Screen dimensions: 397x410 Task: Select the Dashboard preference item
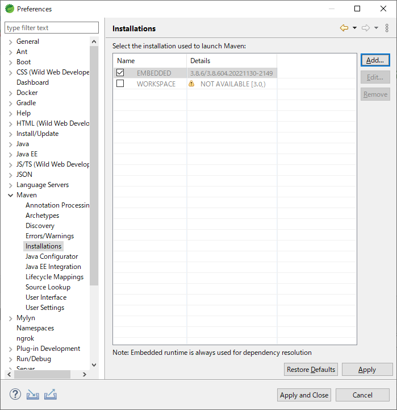click(x=32, y=82)
